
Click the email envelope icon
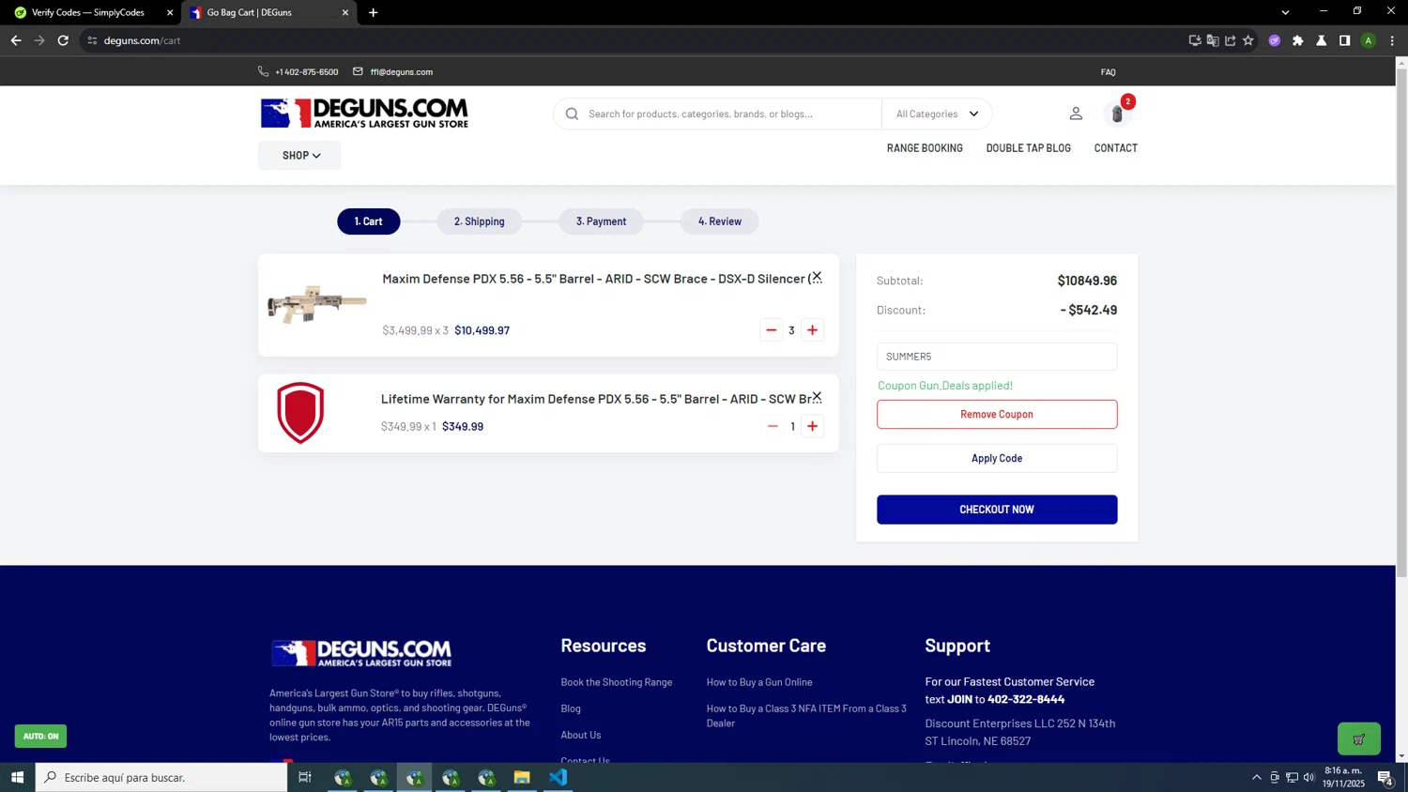coord(358,71)
